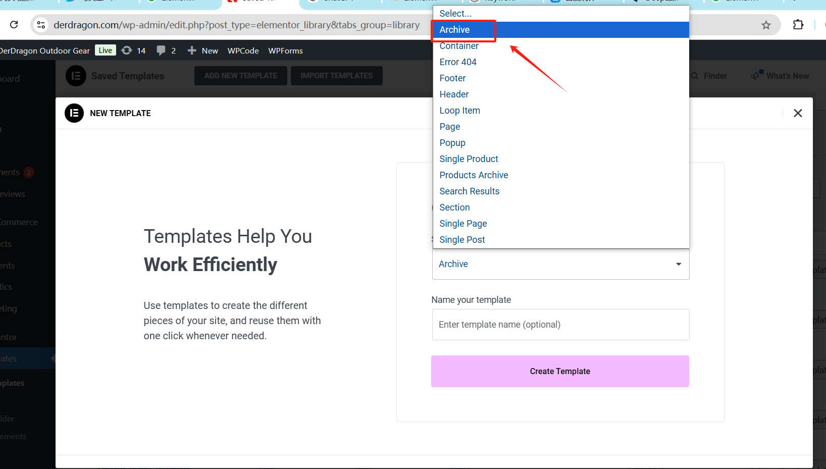Click the Elementor logo beside Saved Templates
The image size is (826, 469).
(76, 76)
